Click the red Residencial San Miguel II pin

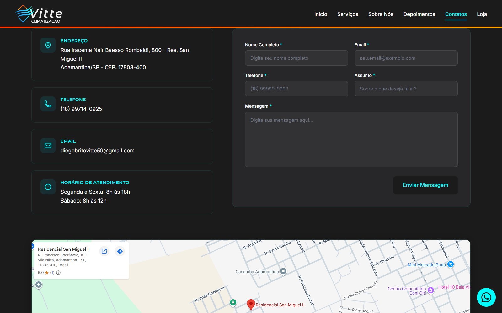(251, 305)
